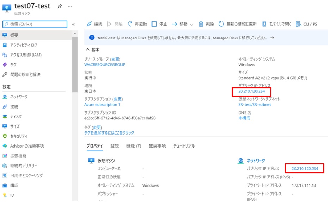Open SR-test/SR-subnet link
The width and height of the screenshot is (328, 202).
pyautogui.click(x=254, y=105)
